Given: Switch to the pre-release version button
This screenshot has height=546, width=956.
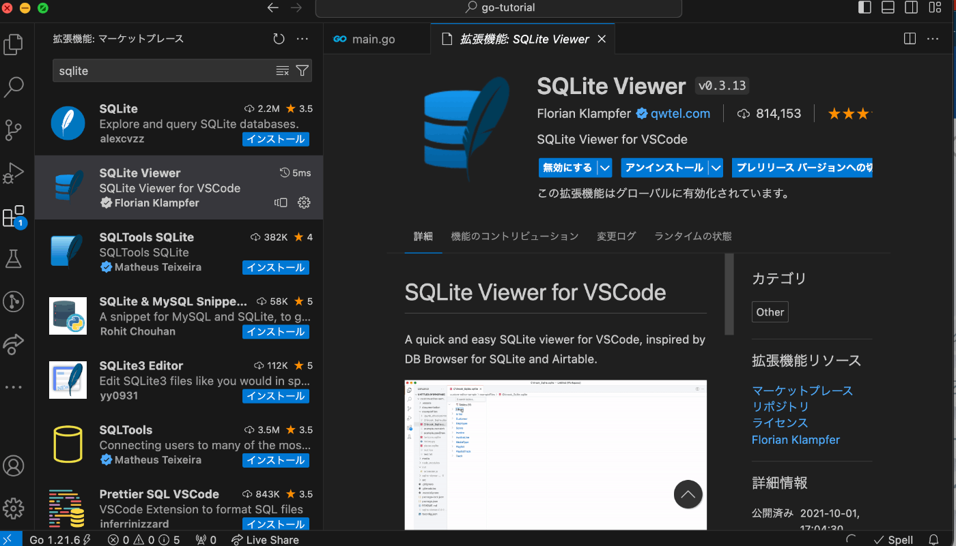Looking at the screenshot, I should 802,168.
